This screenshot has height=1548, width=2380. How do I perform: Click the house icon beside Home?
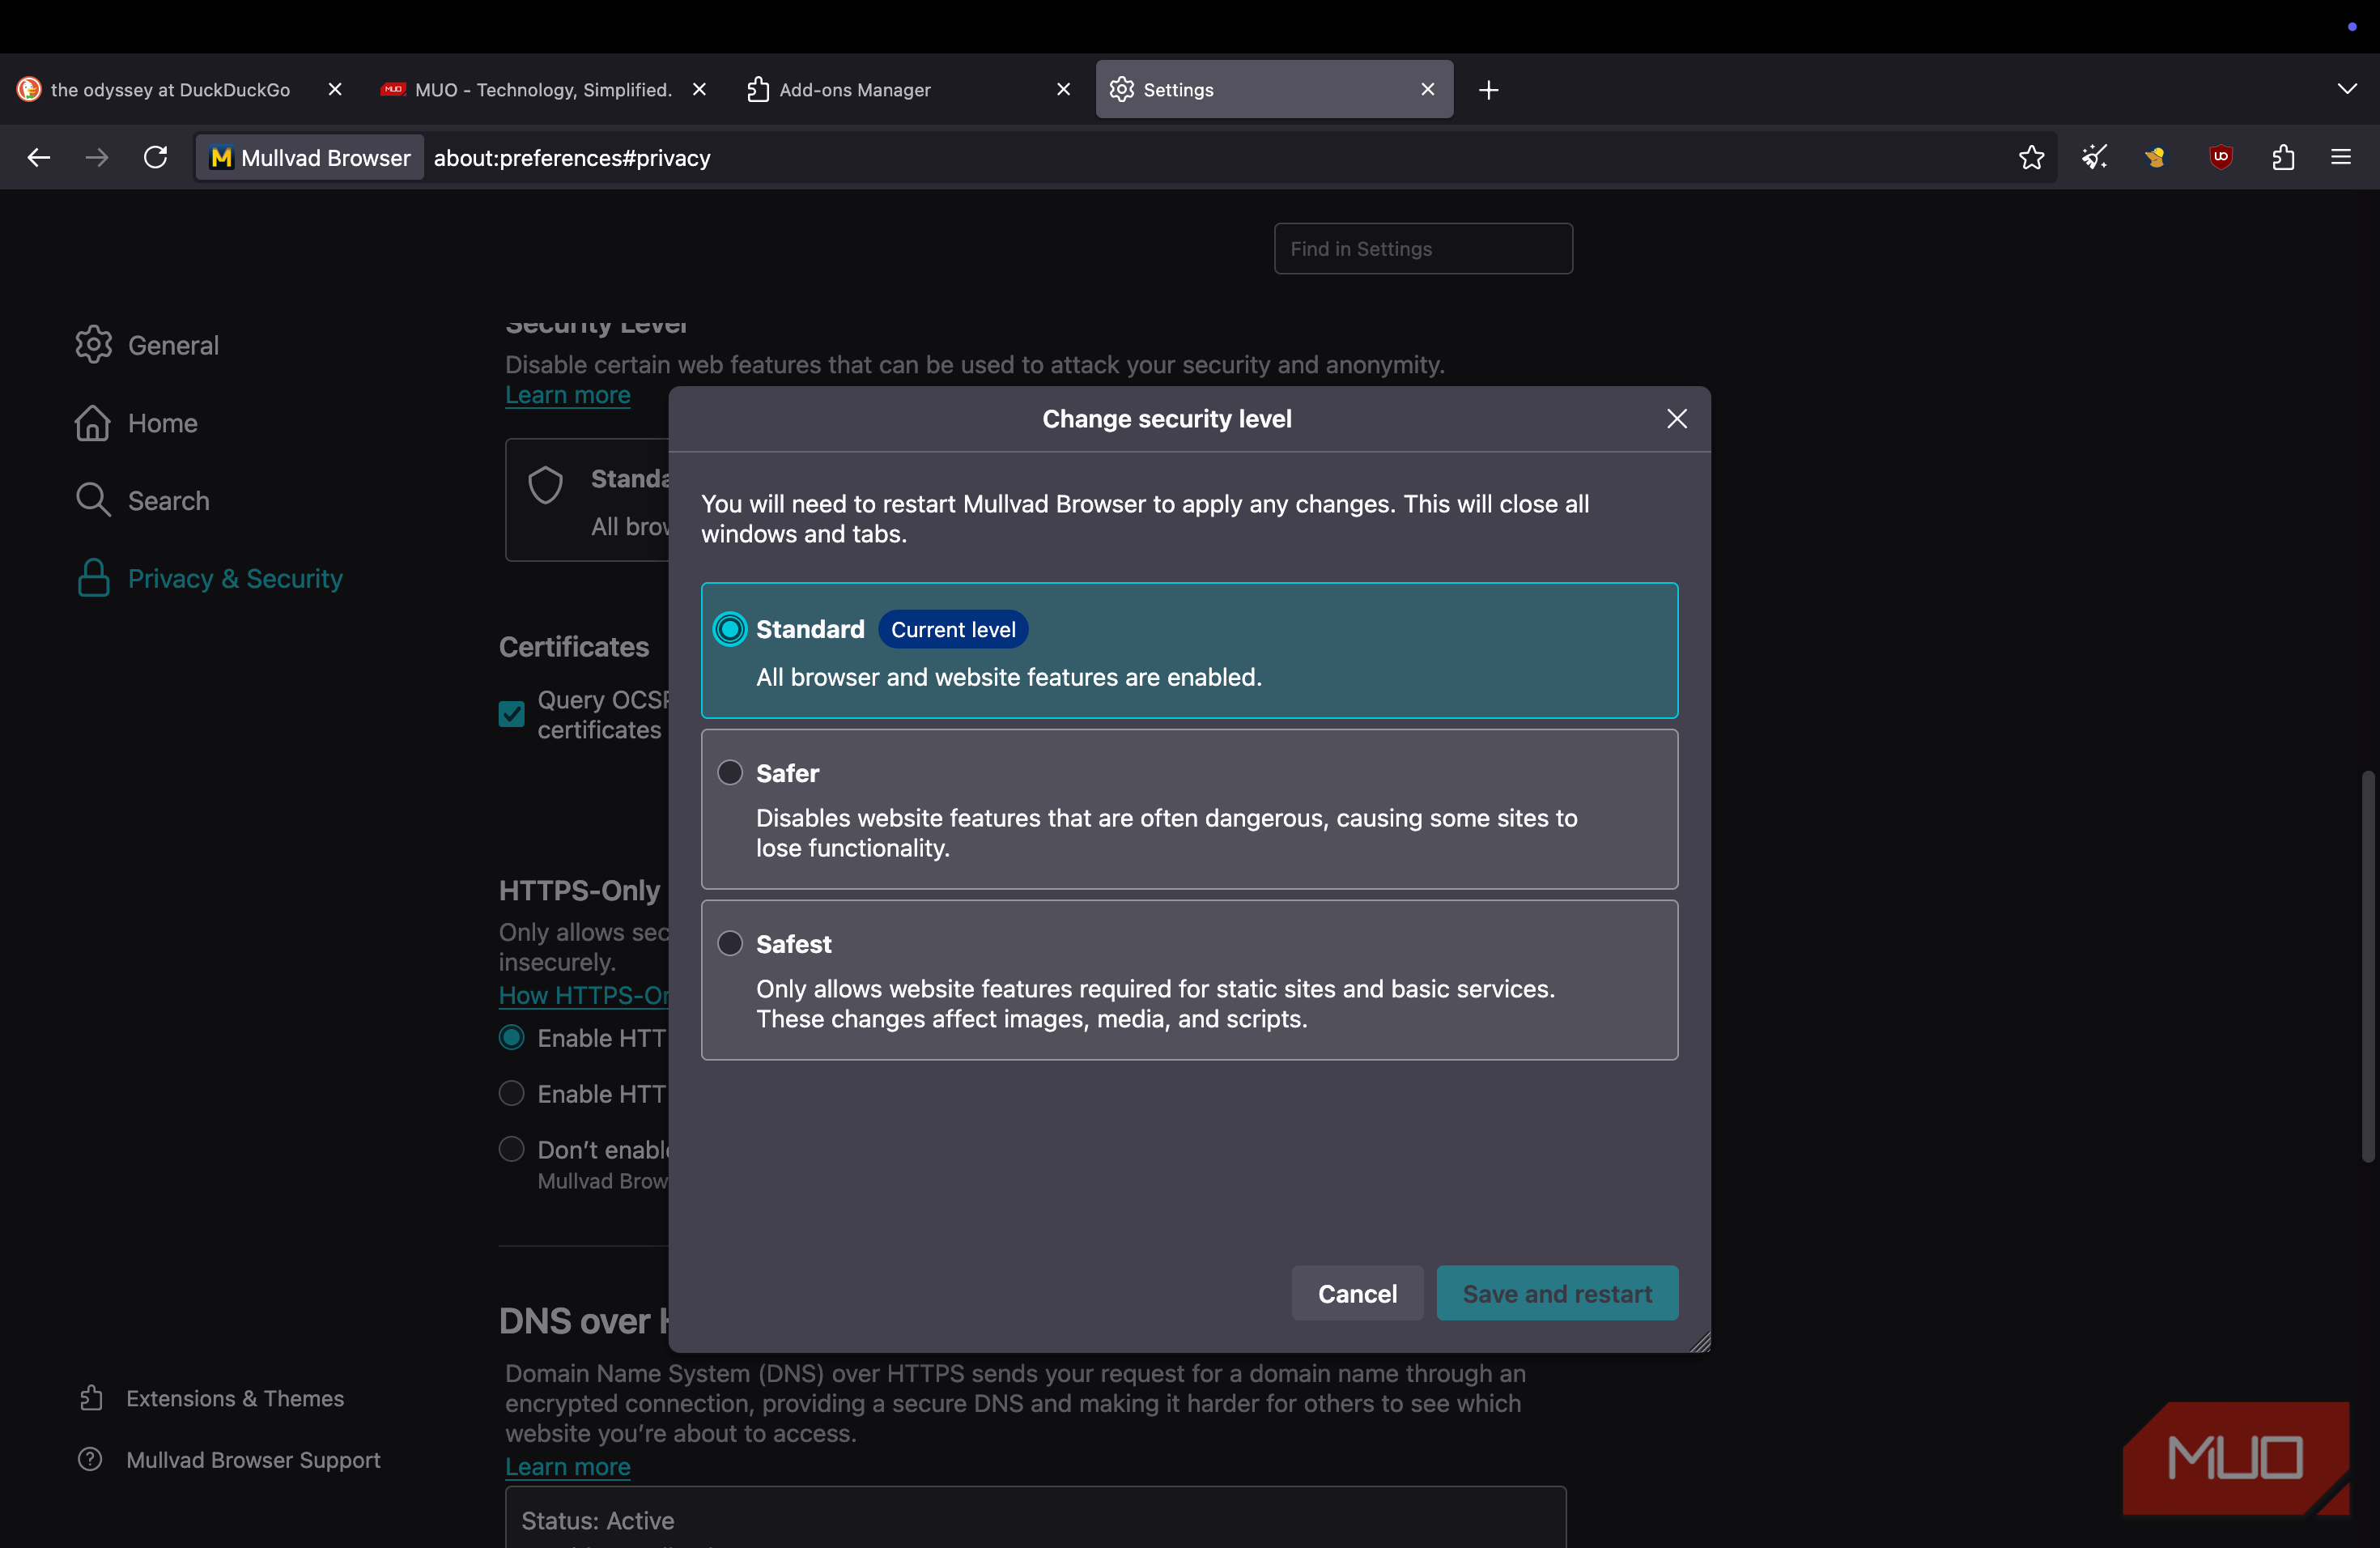tap(93, 422)
